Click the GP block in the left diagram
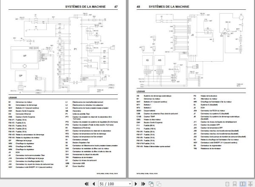The height and width of the screenshot is (187, 255). click(21, 76)
